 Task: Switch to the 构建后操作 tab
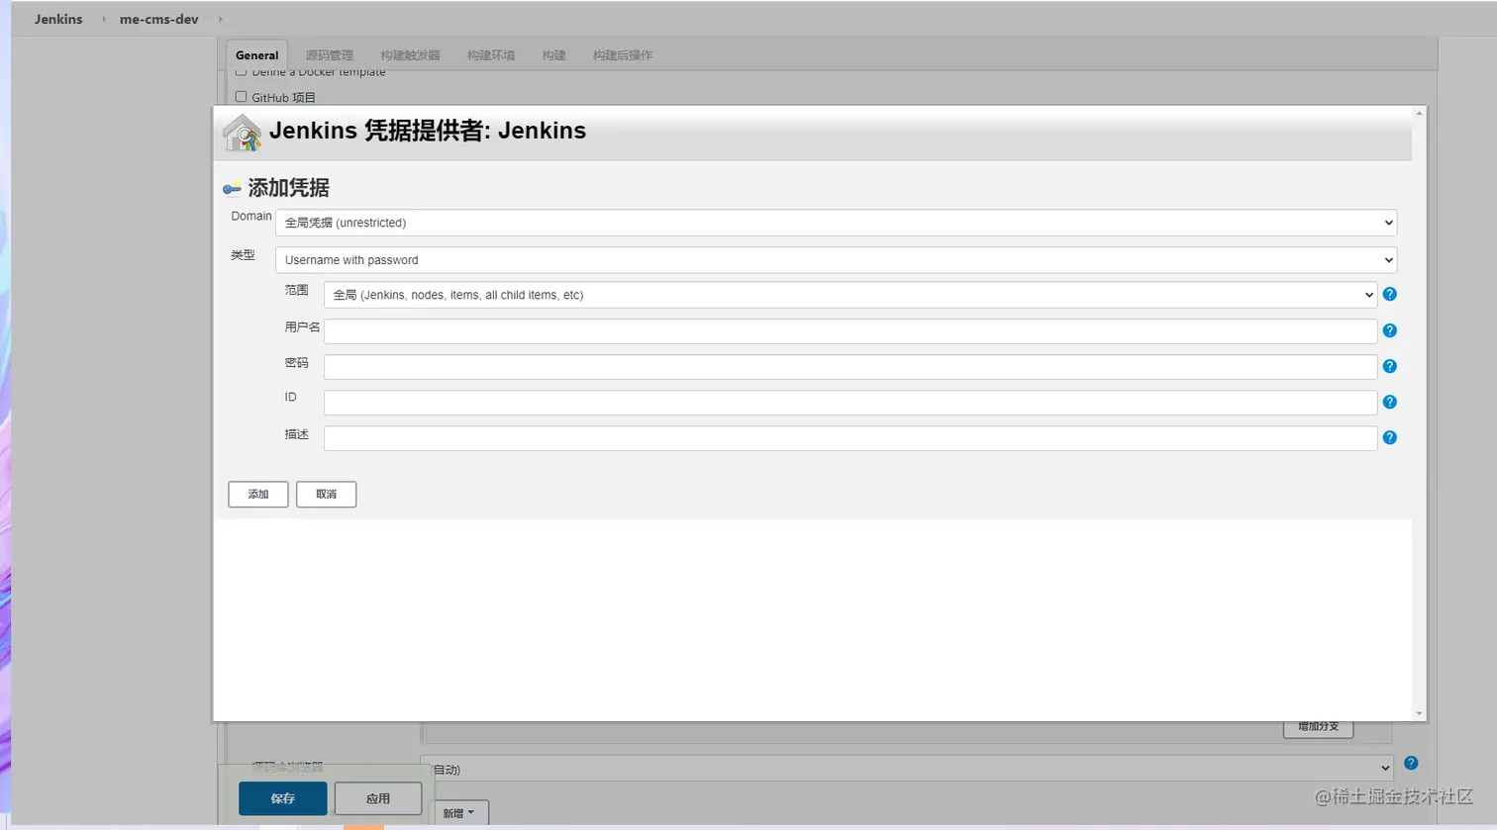pyautogui.click(x=623, y=55)
